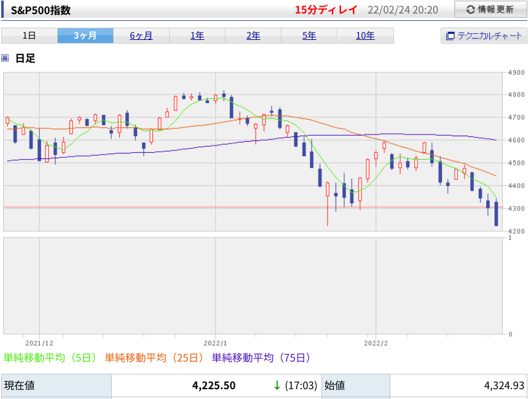View the 10年 chart period
This screenshot has width=528, height=399.
pos(365,36)
